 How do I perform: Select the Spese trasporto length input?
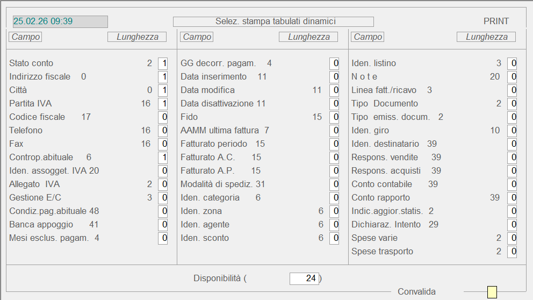pyautogui.click(x=512, y=252)
